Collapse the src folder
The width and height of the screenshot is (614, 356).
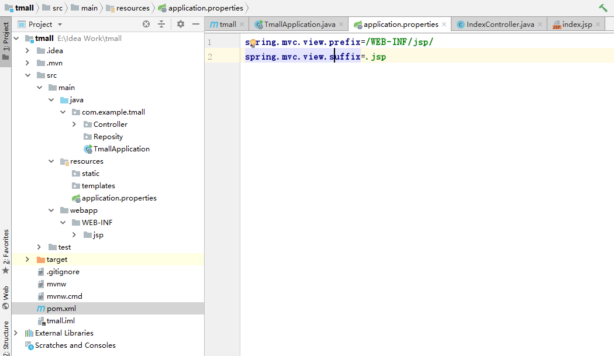tap(27, 75)
